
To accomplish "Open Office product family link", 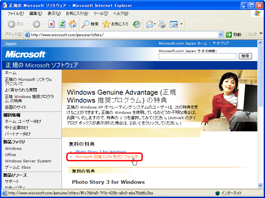I will click(11, 155).
